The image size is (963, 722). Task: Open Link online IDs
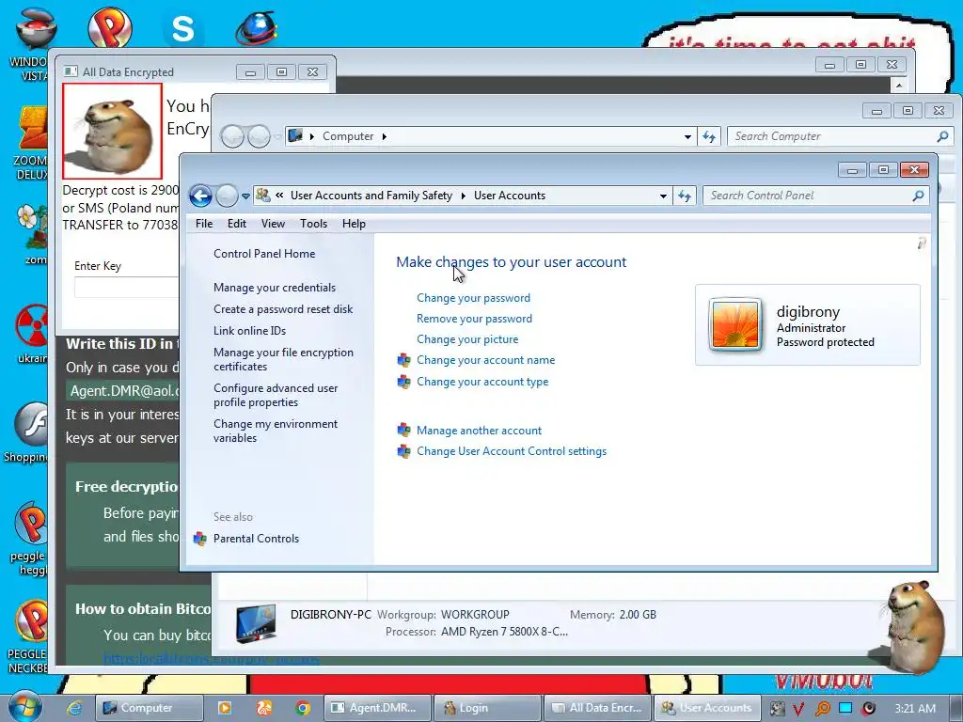(249, 330)
